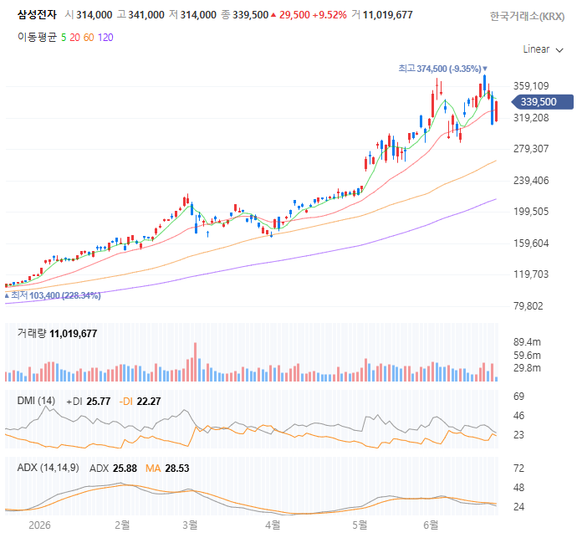Click the 79,802 price axis label
The height and width of the screenshot is (543, 577).
[528, 306]
